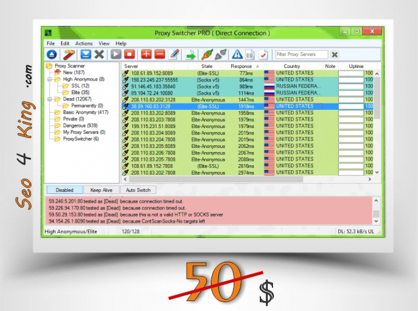Image resolution: width=418 pixels, height=311 pixels.
Task: Remove proxy with the red minus icon
Action: pos(160,54)
